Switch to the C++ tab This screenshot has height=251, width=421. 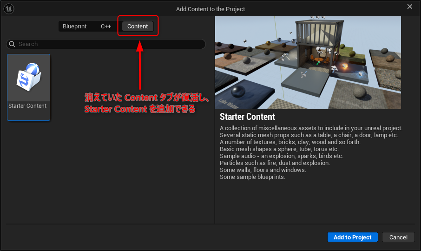pyautogui.click(x=106, y=26)
